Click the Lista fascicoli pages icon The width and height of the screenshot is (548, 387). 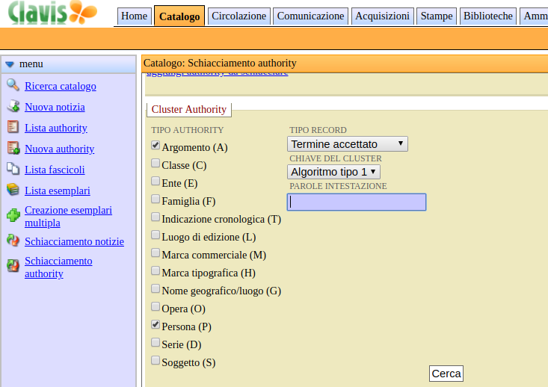pos(13,169)
